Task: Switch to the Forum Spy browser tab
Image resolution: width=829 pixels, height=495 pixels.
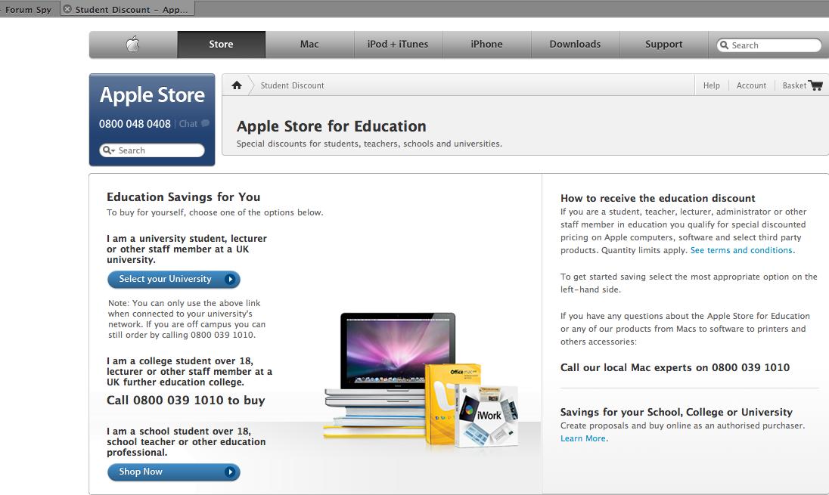Action: (29, 9)
